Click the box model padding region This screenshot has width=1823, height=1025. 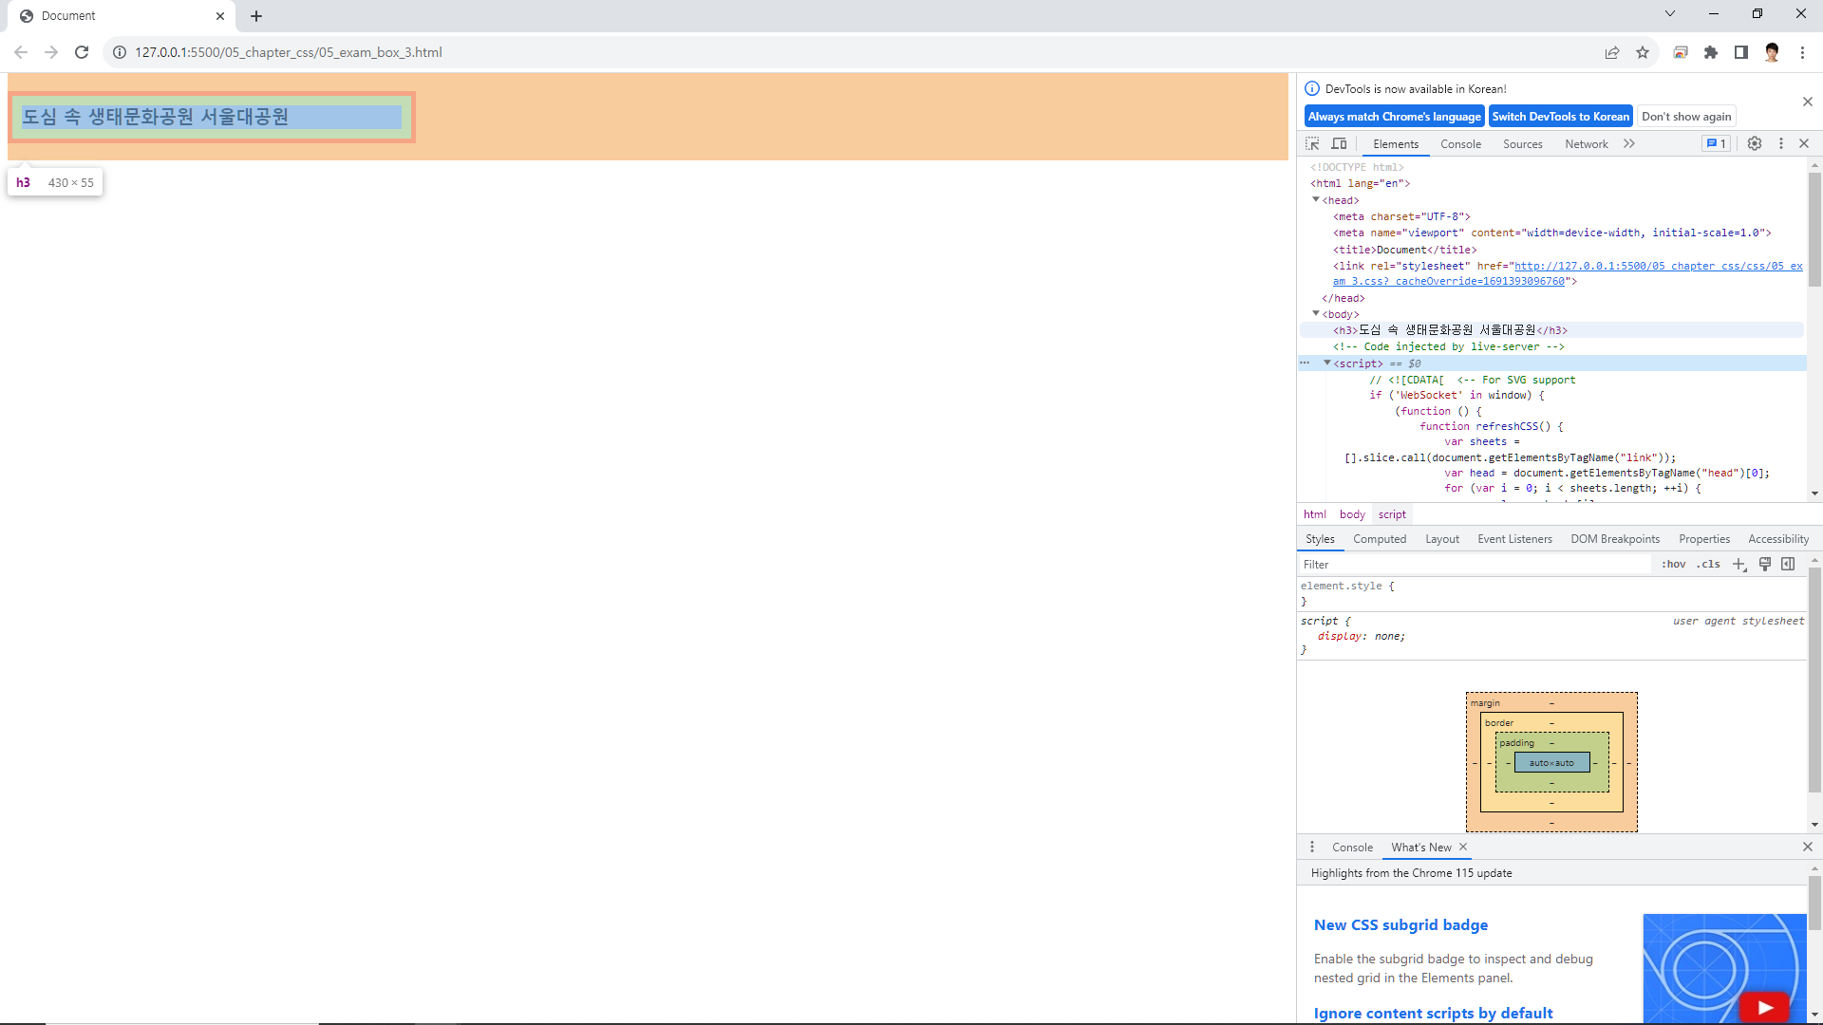click(1516, 743)
